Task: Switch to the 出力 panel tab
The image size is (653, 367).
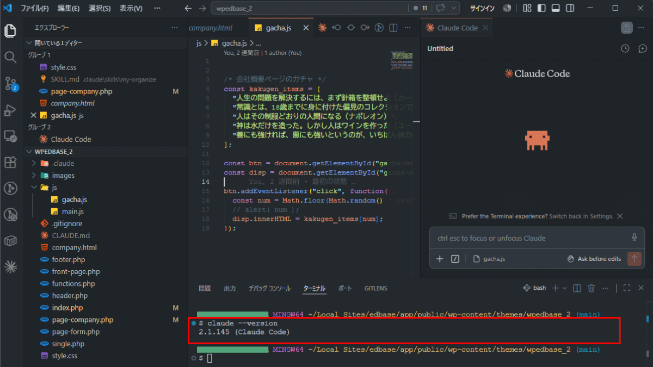Action: click(x=230, y=288)
